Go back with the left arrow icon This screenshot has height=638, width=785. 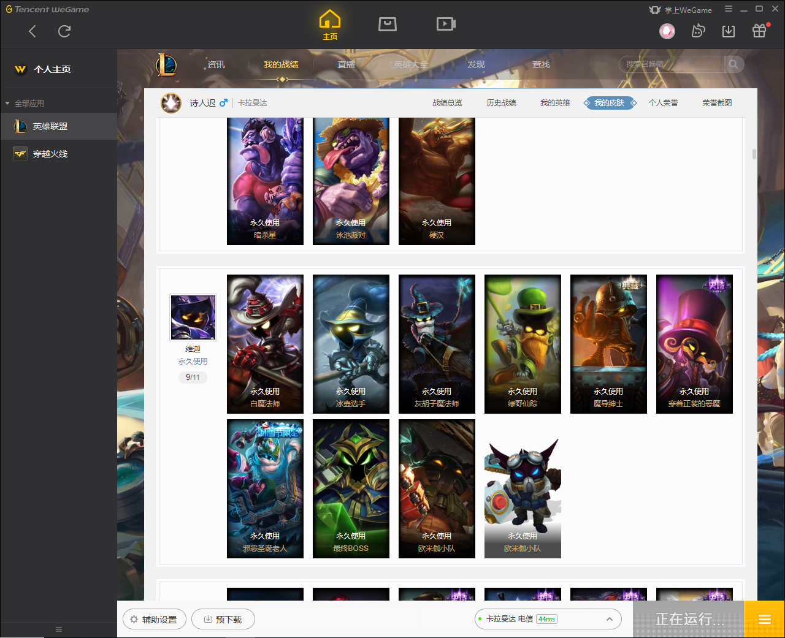click(x=33, y=31)
